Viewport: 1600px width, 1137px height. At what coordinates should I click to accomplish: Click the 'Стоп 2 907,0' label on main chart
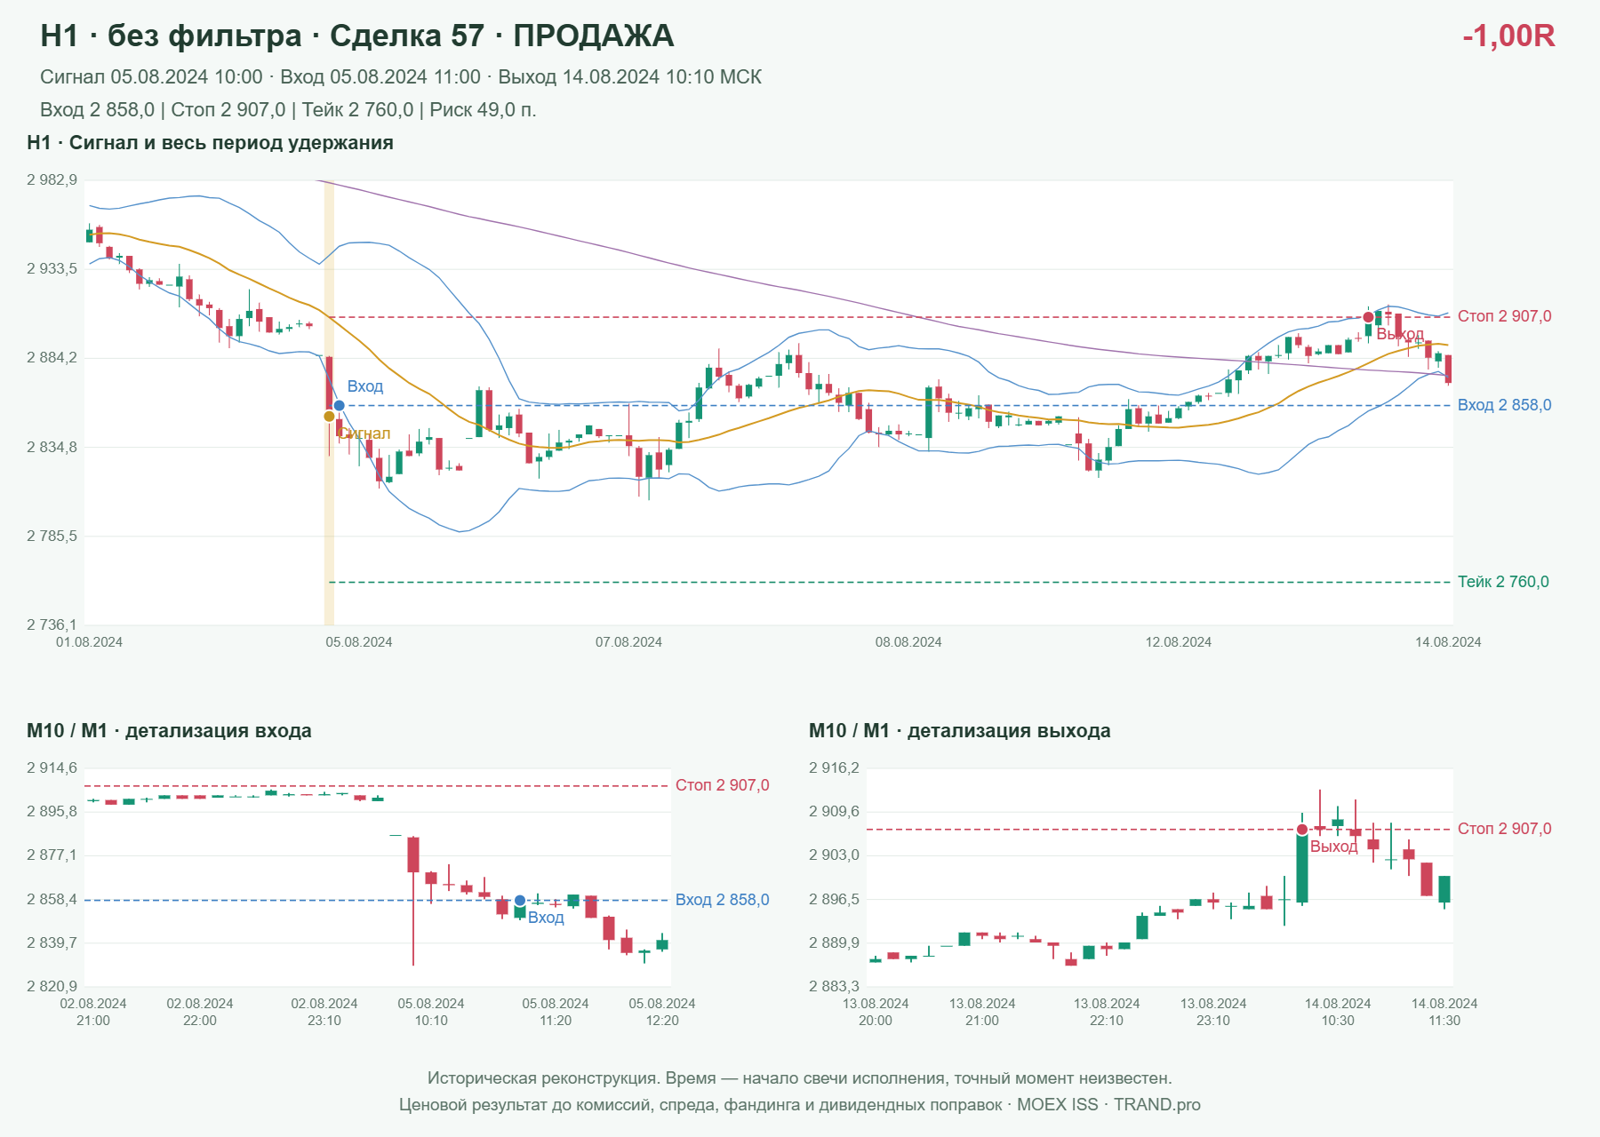pyautogui.click(x=1505, y=316)
